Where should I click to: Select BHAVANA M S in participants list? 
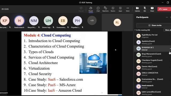153,49
